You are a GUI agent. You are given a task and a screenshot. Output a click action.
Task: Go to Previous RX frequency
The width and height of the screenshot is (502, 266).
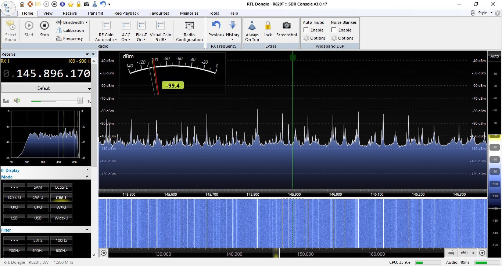[x=216, y=29]
